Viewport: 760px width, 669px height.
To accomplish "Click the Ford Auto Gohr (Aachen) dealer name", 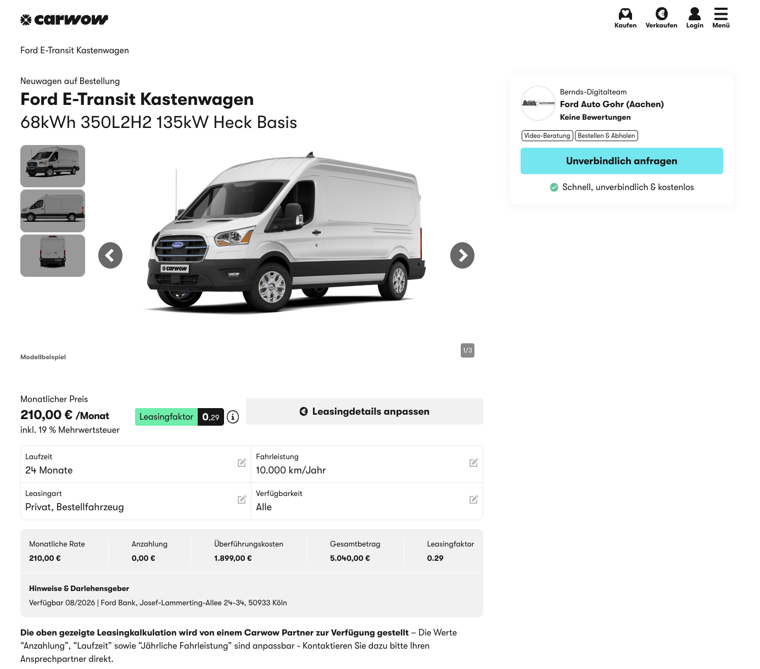I will tap(612, 104).
